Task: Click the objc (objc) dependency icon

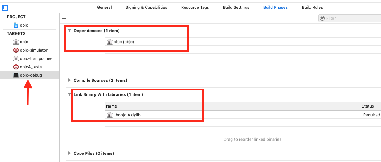Action: [x=110, y=42]
